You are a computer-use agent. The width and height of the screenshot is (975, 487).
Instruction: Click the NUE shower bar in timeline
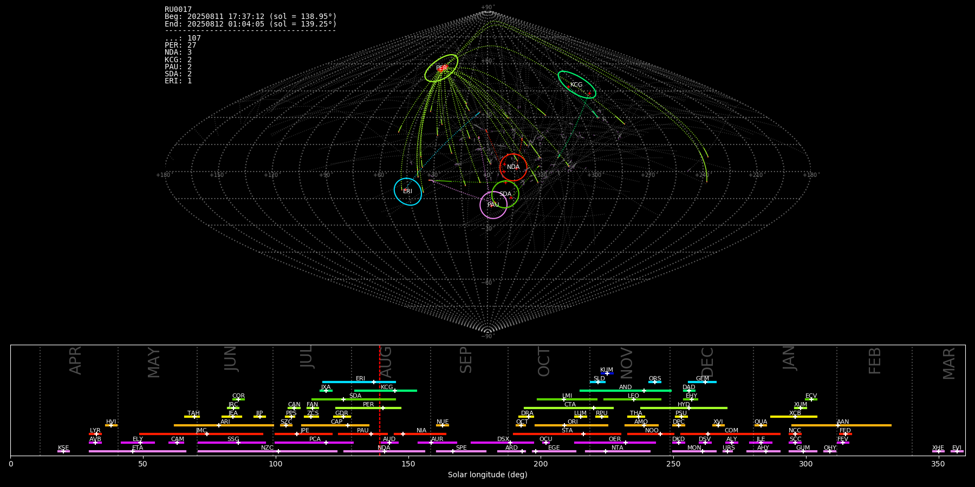point(443,425)
